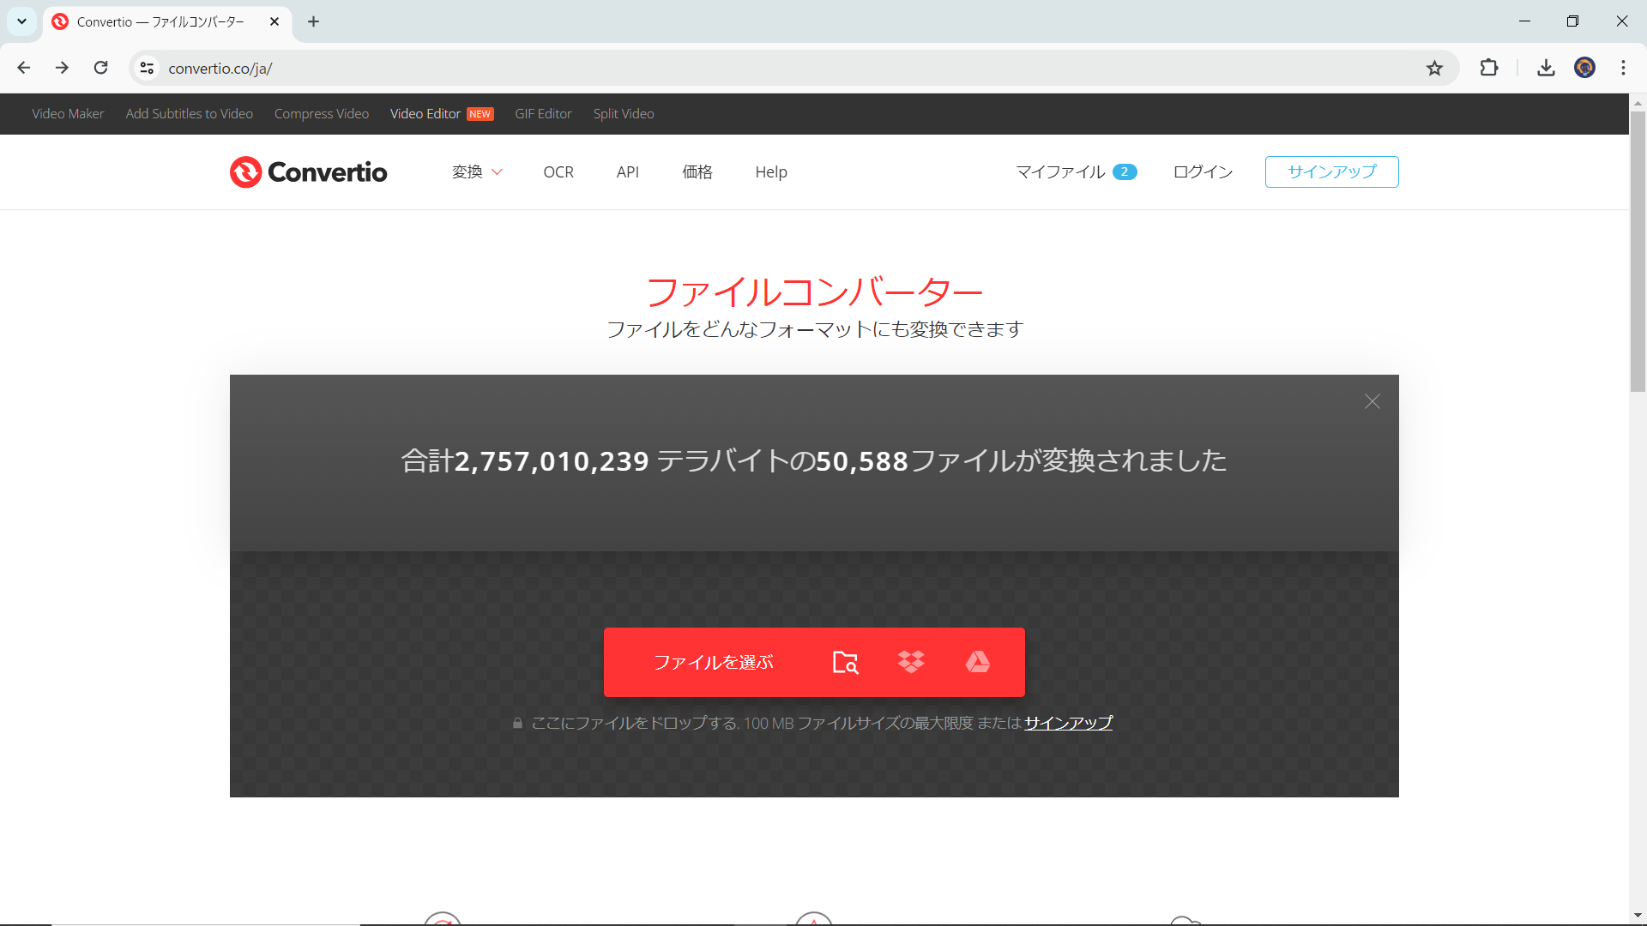Select the Convertio browser tab

[167, 21]
